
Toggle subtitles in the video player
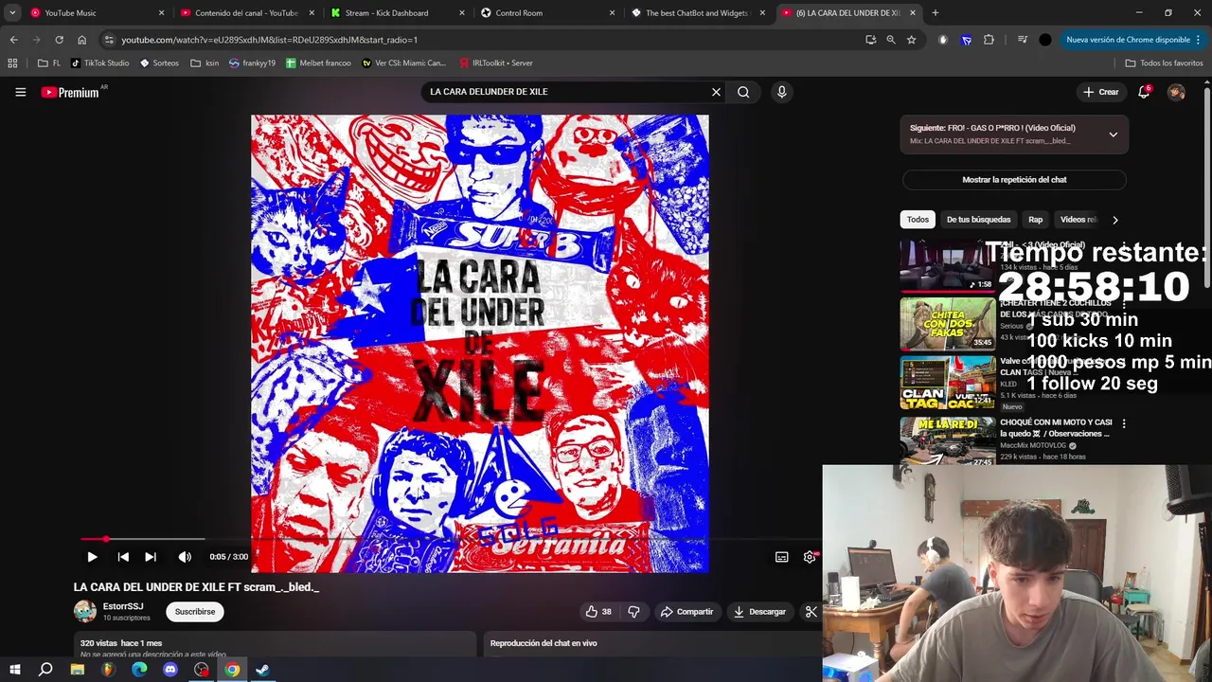(782, 557)
